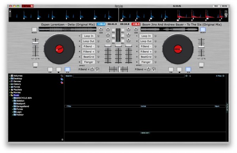Click the right deck effect P.Bend knob

click(149, 69)
